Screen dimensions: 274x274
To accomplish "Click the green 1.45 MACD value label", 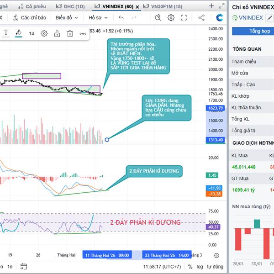I will pyautogui.click(x=212, y=175).
